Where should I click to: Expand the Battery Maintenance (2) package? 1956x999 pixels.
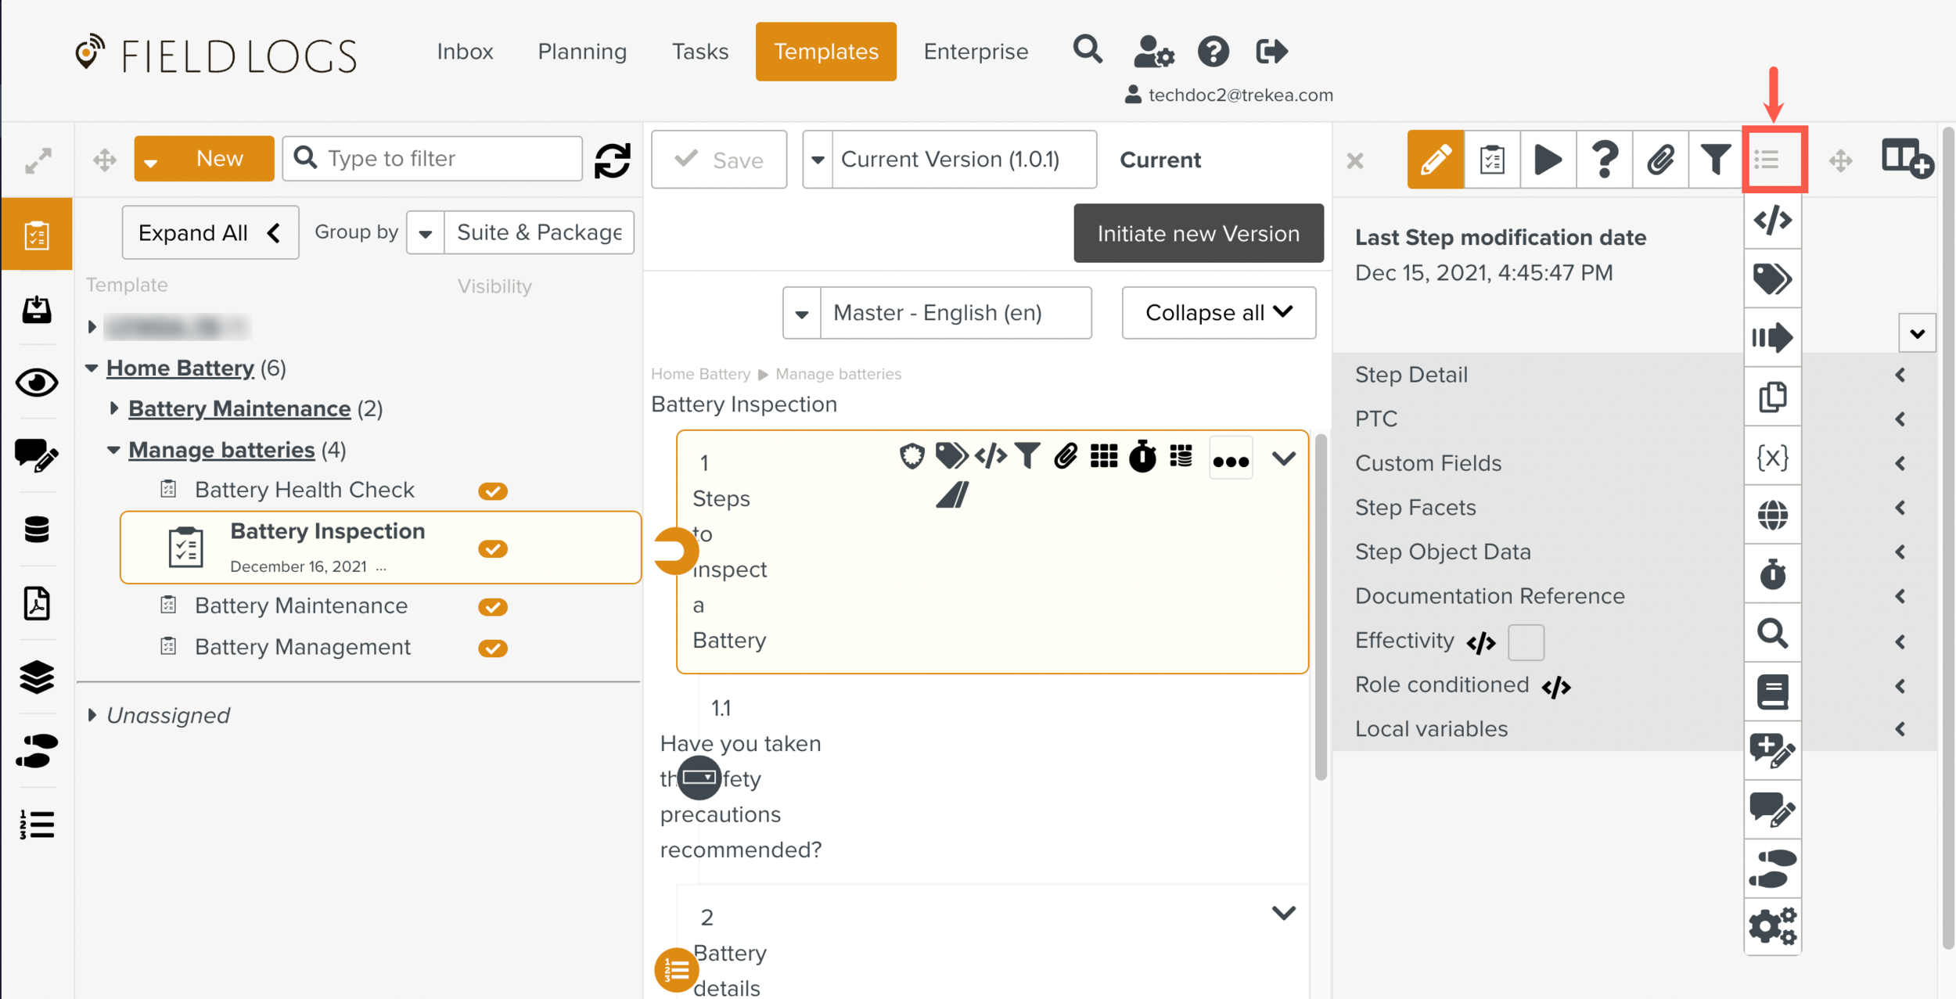(x=114, y=408)
